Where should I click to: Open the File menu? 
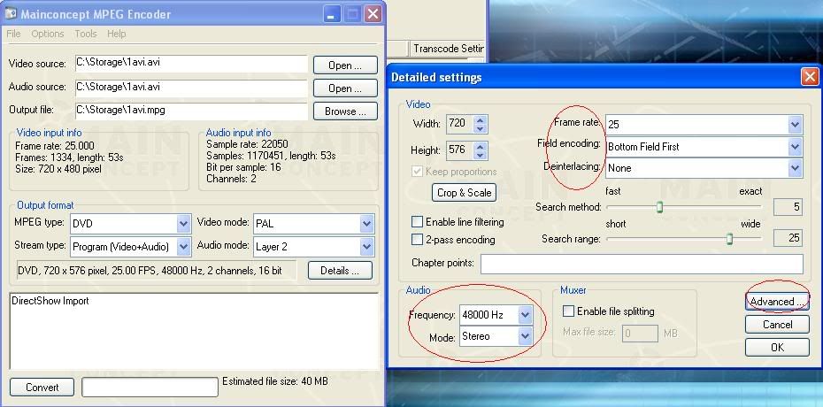[x=13, y=34]
